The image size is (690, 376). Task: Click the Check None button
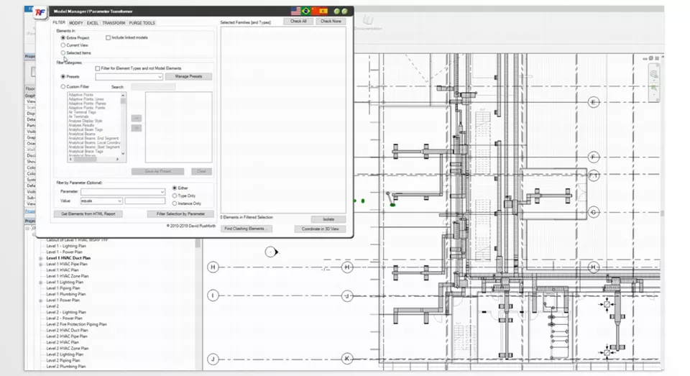pyautogui.click(x=331, y=21)
